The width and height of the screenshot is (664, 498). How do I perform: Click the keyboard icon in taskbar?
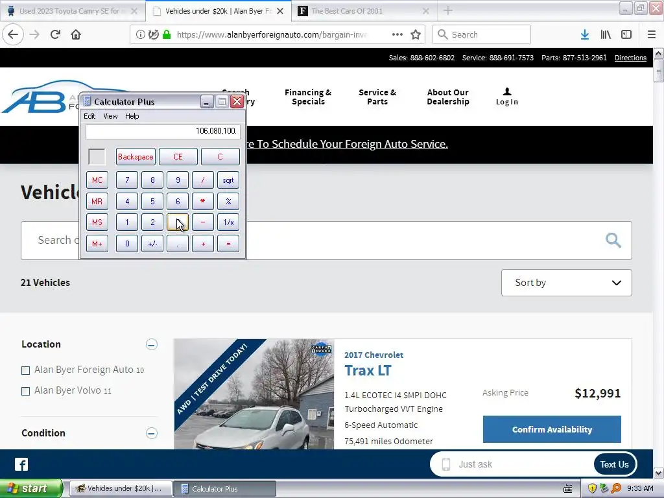(568, 489)
